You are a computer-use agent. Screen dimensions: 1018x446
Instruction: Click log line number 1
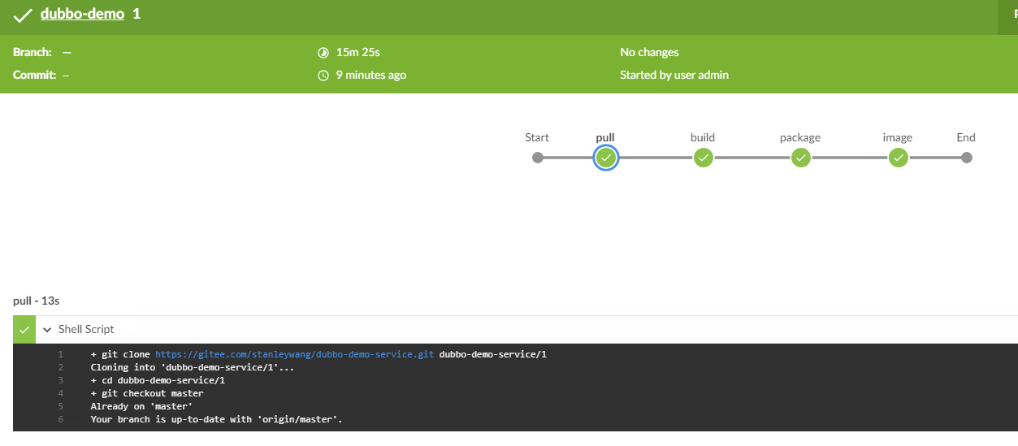[x=60, y=355]
